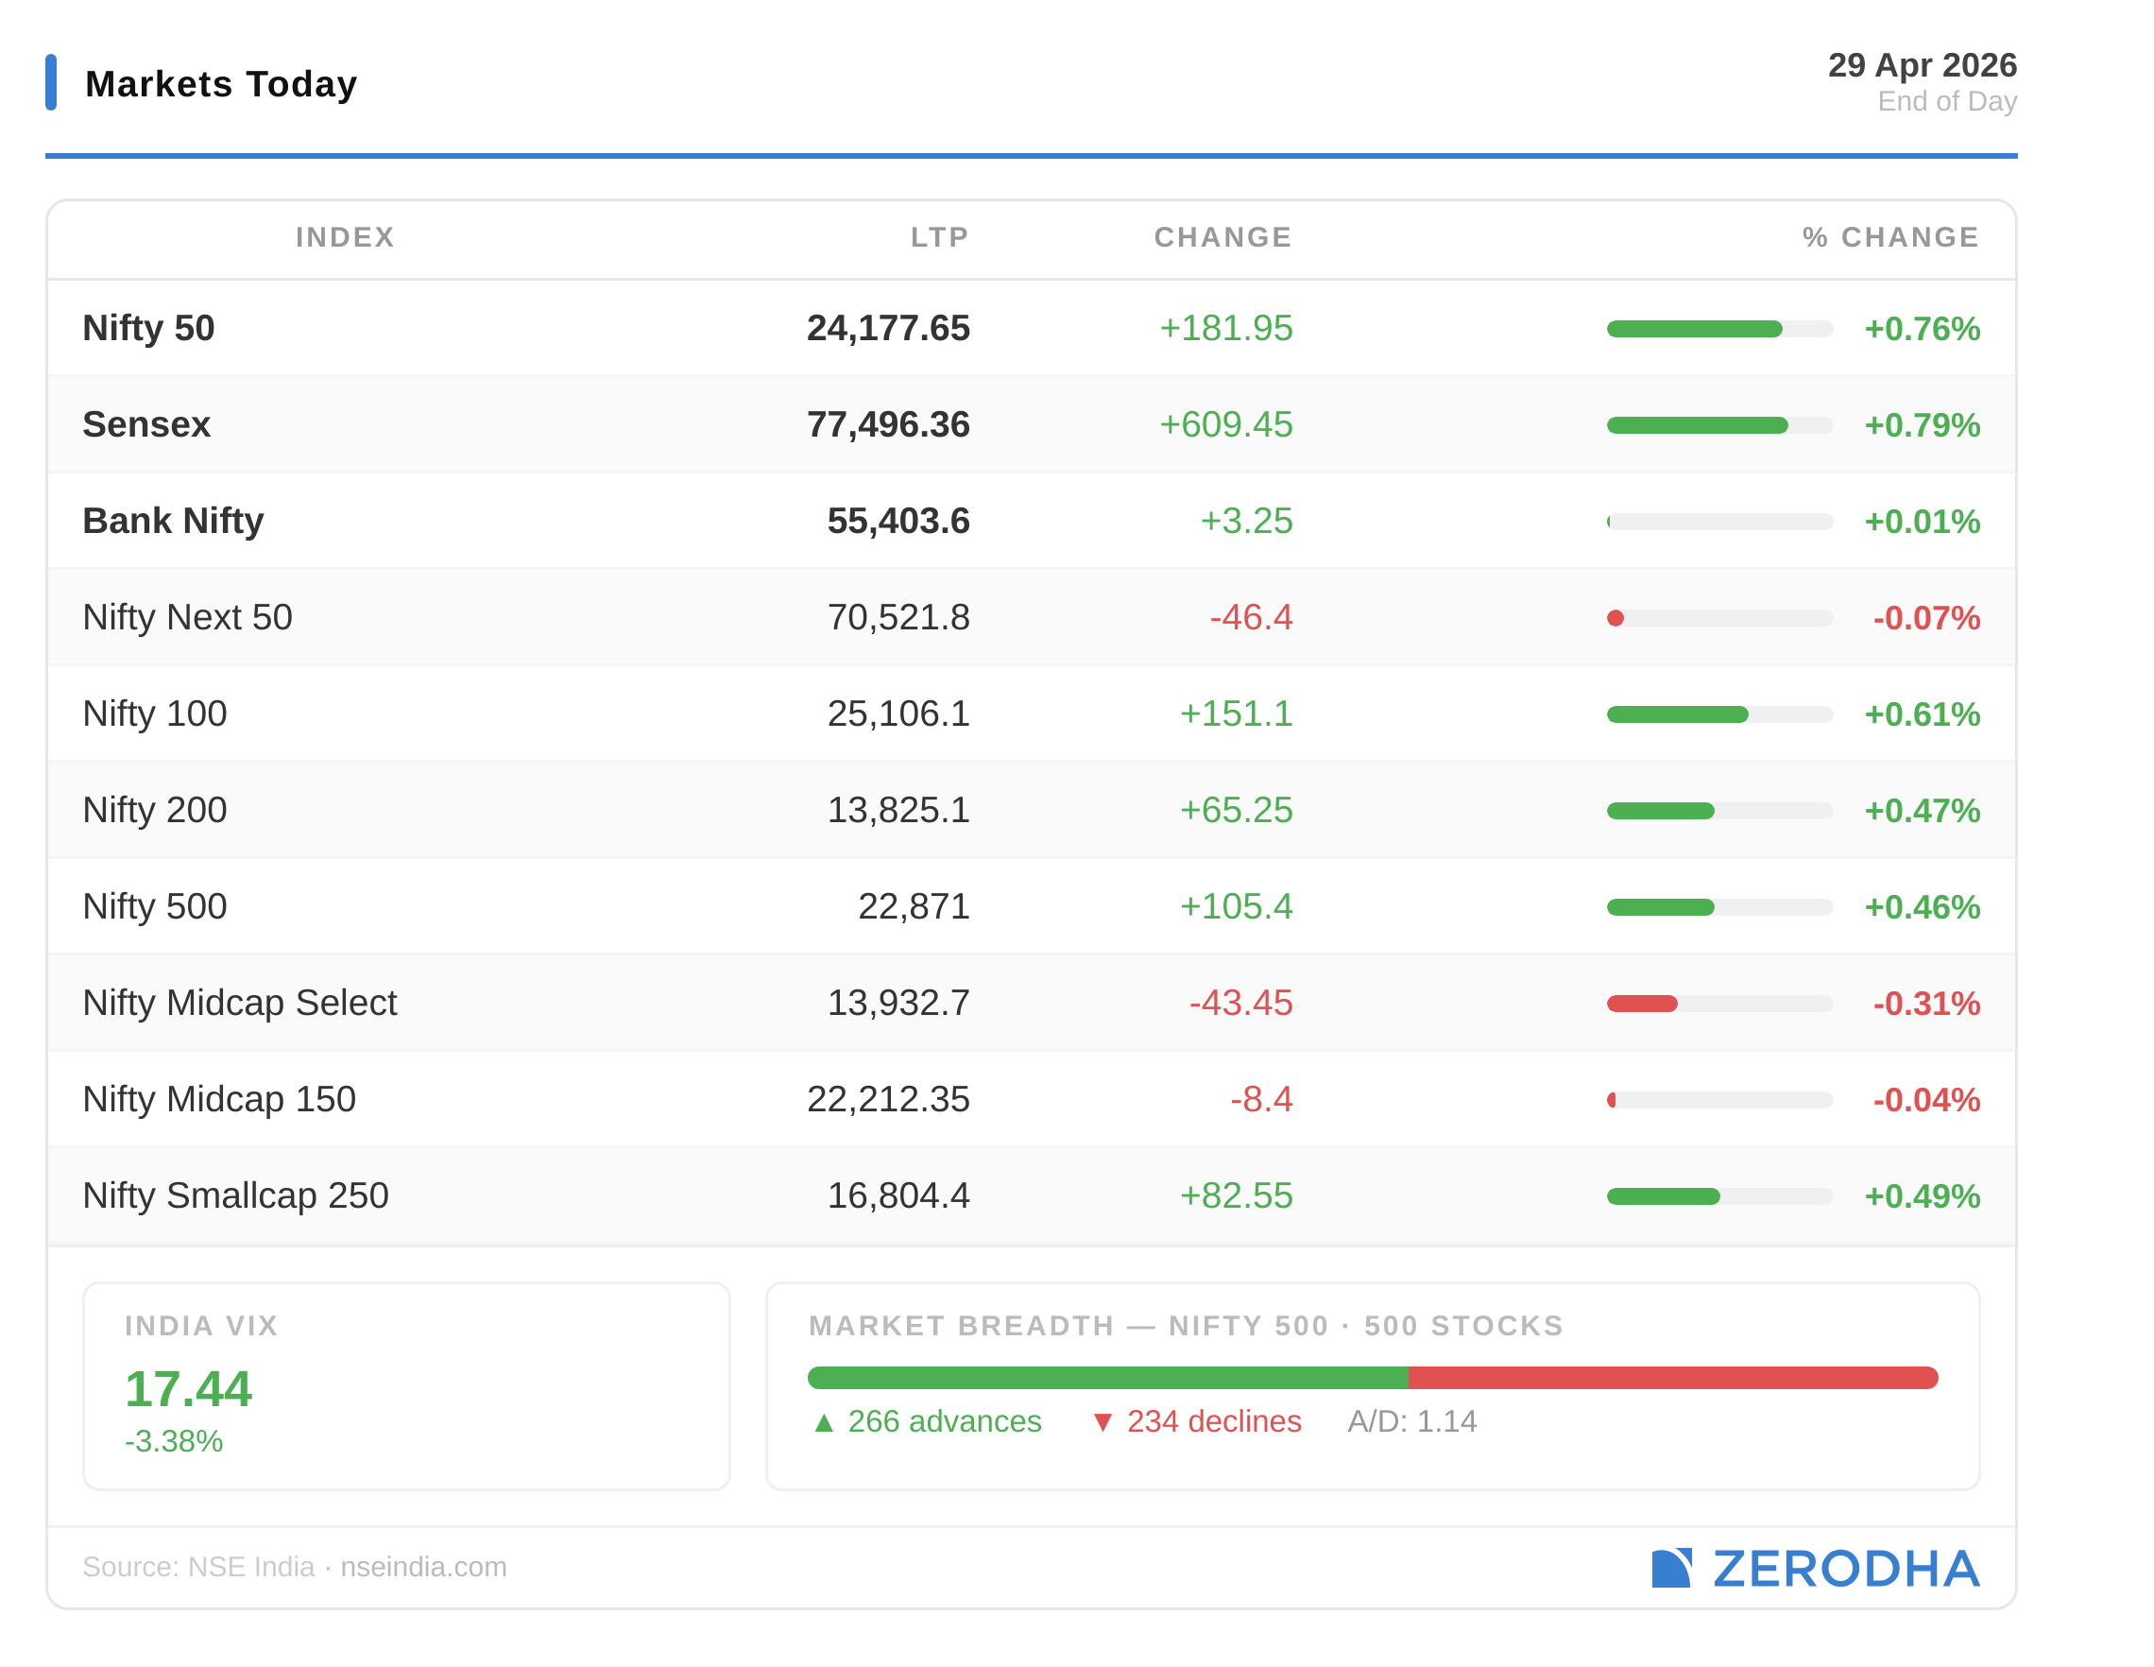
Task: Click the red dot on Nifty Next 50 bar
Action: click(x=1615, y=617)
